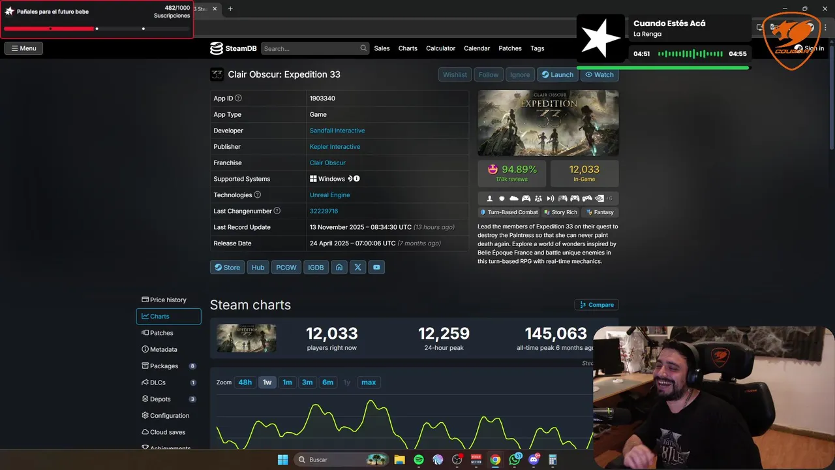Open the Charts page in top nav
The height and width of the screenshot is (470, 835).
tap(408, 48)
